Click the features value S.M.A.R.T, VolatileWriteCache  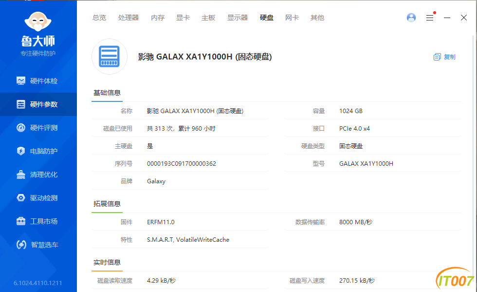click(188, 240)
